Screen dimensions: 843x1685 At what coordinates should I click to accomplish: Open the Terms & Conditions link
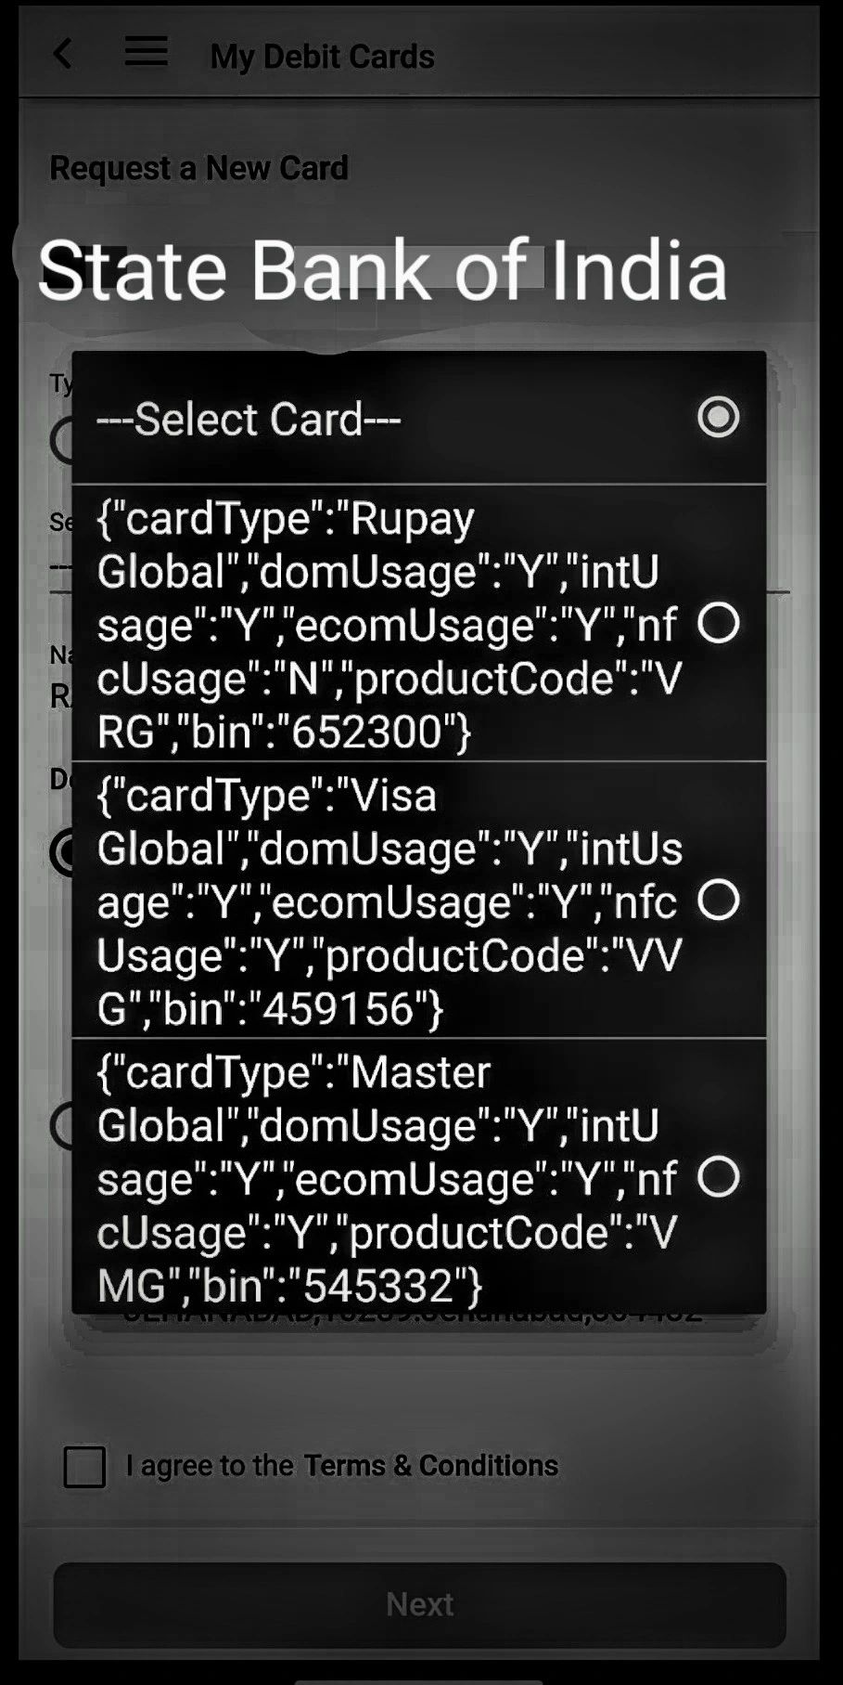(x=431, y=1465)
